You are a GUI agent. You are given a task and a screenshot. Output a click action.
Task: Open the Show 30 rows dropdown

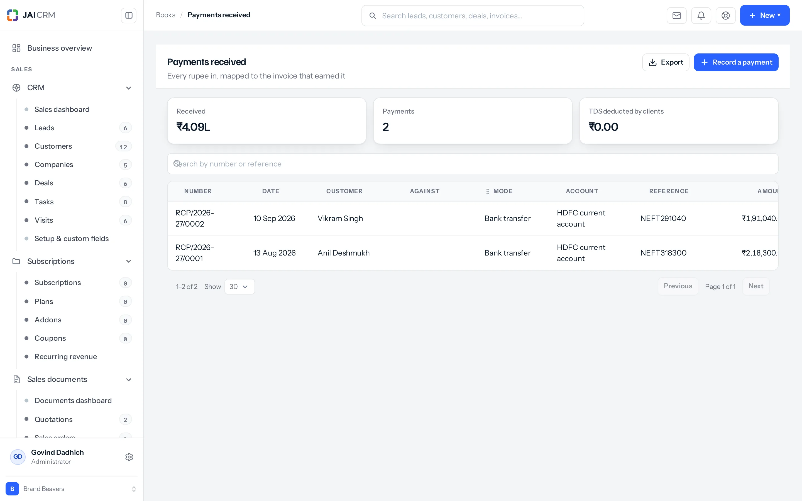pos(239,287)
